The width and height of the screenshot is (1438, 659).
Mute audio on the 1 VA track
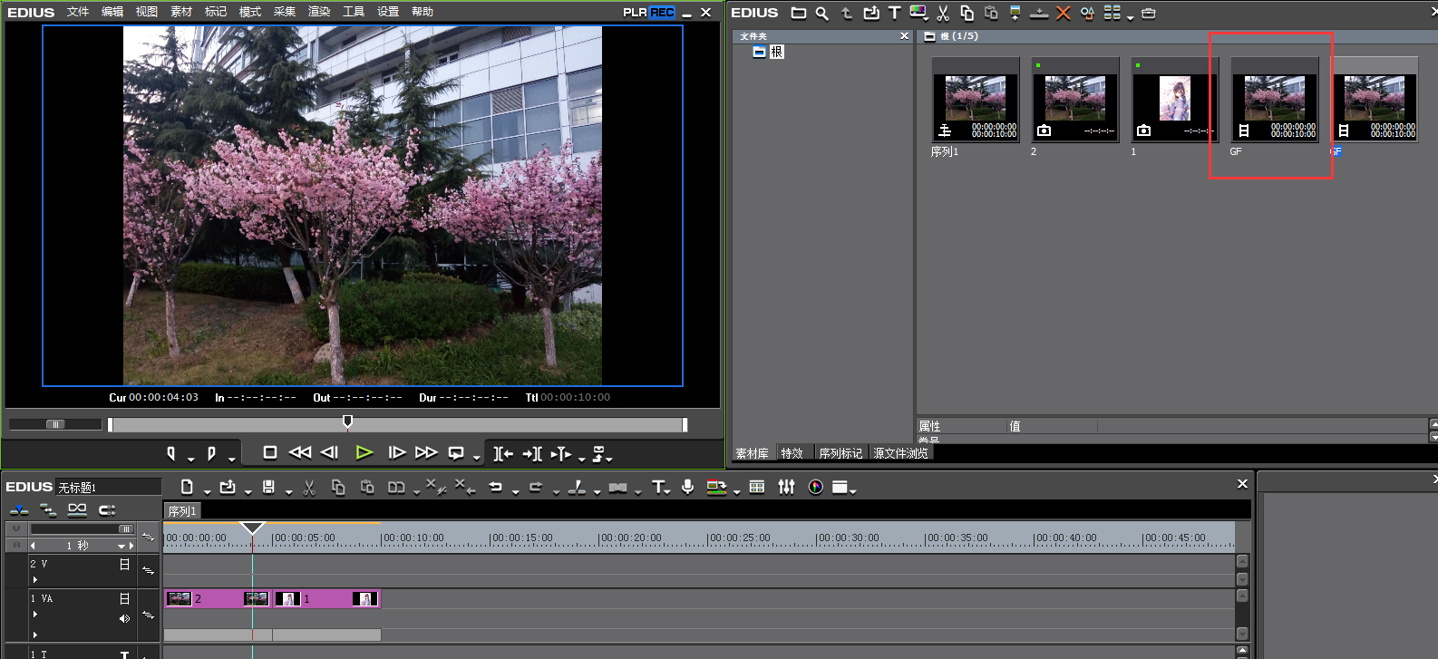(x=124, y=618)
